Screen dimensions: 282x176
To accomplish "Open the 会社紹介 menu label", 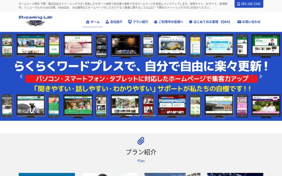I will (116, 22).
